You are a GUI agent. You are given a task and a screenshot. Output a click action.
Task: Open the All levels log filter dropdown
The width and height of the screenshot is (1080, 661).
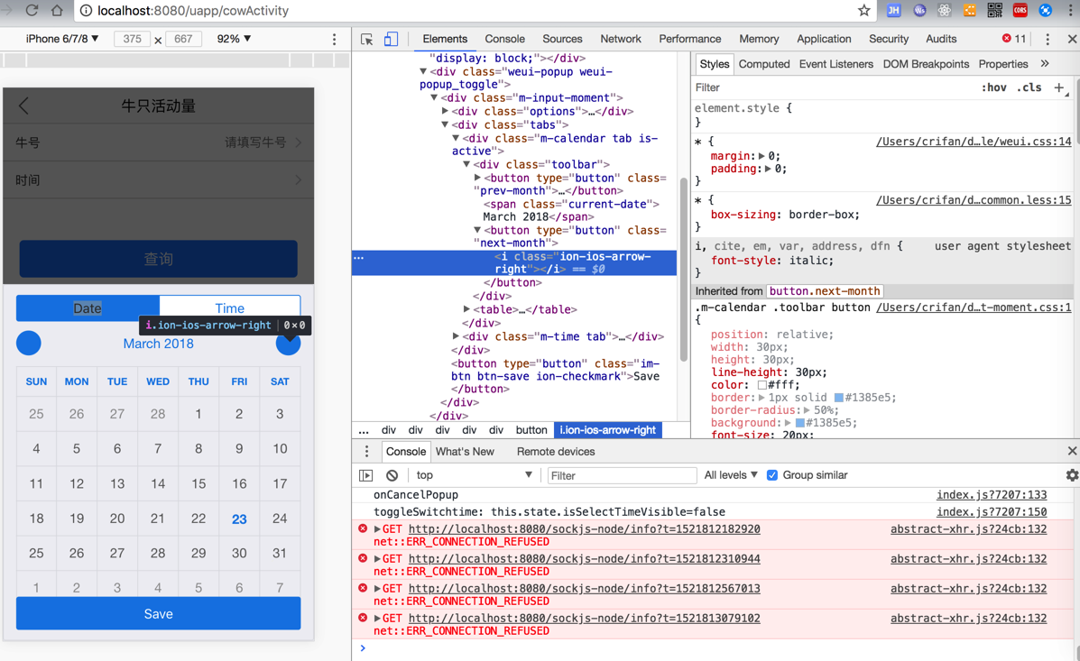coord(730,475)
